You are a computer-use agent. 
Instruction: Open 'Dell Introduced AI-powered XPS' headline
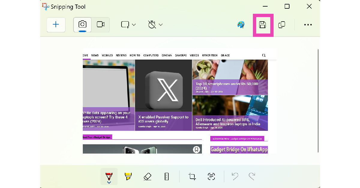[228, 122]
